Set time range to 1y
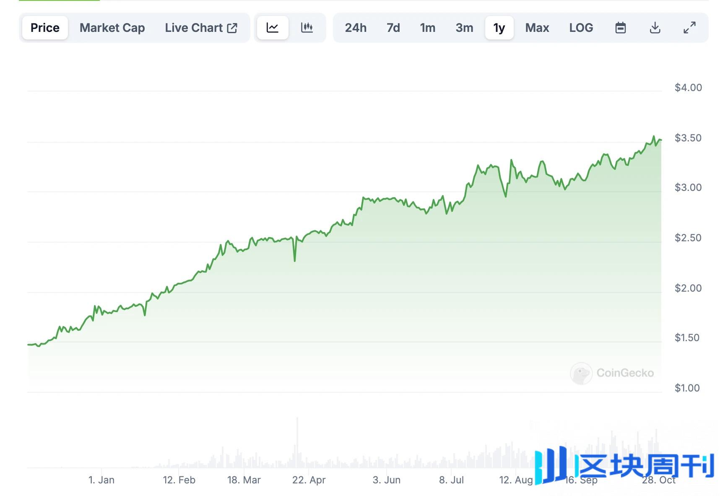 point(499,28)
